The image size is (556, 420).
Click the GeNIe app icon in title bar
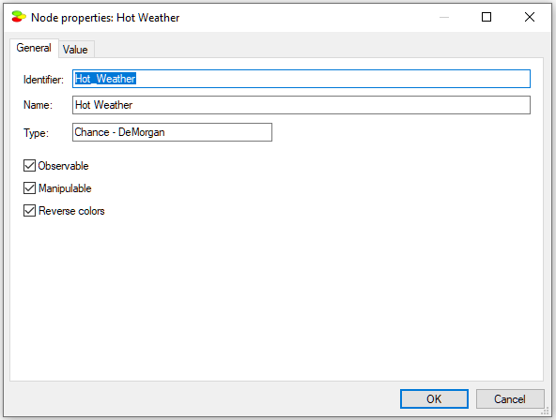coord(19,17)
